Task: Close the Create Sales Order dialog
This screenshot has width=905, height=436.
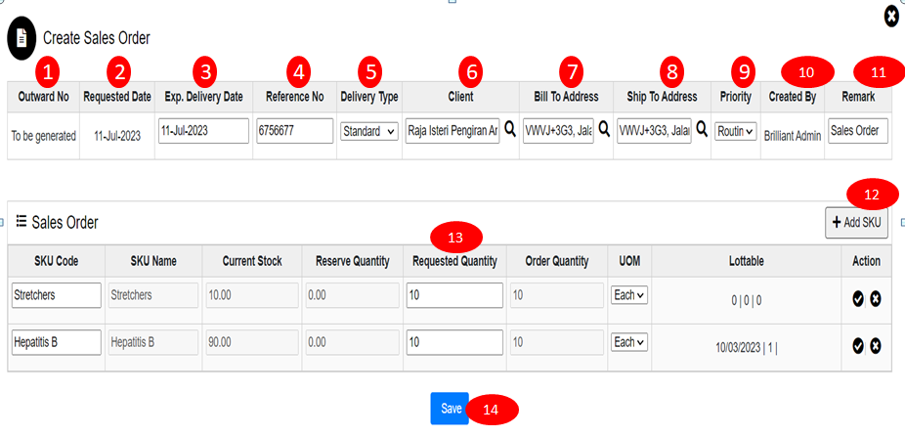Action: tap(891, 16)
